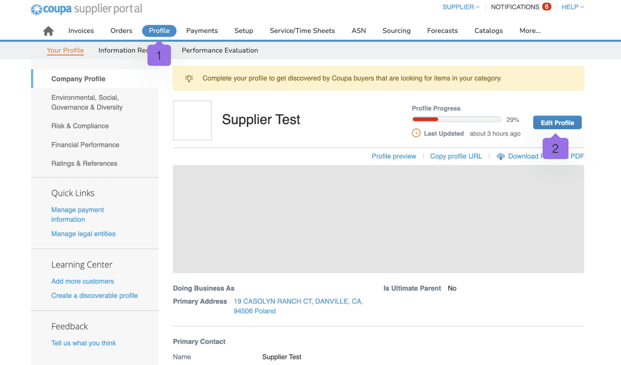Click the Profile Progress bar

(x=456, y=119)
